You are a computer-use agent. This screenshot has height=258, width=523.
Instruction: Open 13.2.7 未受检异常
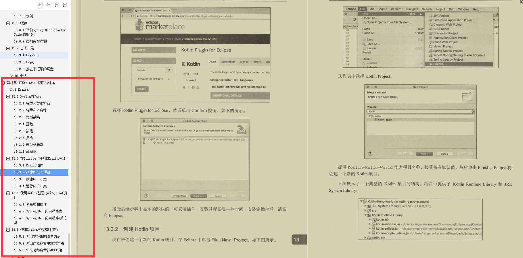28,145
